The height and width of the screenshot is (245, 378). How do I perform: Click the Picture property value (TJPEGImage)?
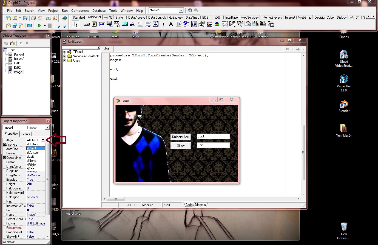click(x=36, y=223)
